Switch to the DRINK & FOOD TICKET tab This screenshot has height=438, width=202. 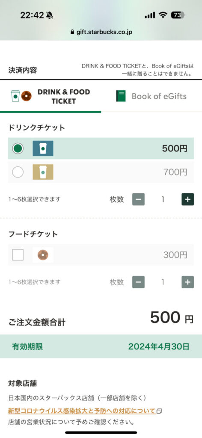(50, 96)
